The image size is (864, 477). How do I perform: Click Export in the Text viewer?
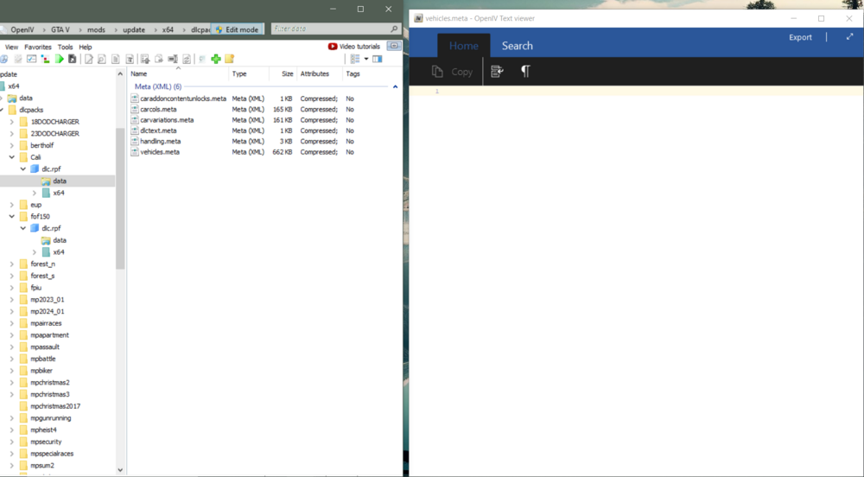point(800,37)
